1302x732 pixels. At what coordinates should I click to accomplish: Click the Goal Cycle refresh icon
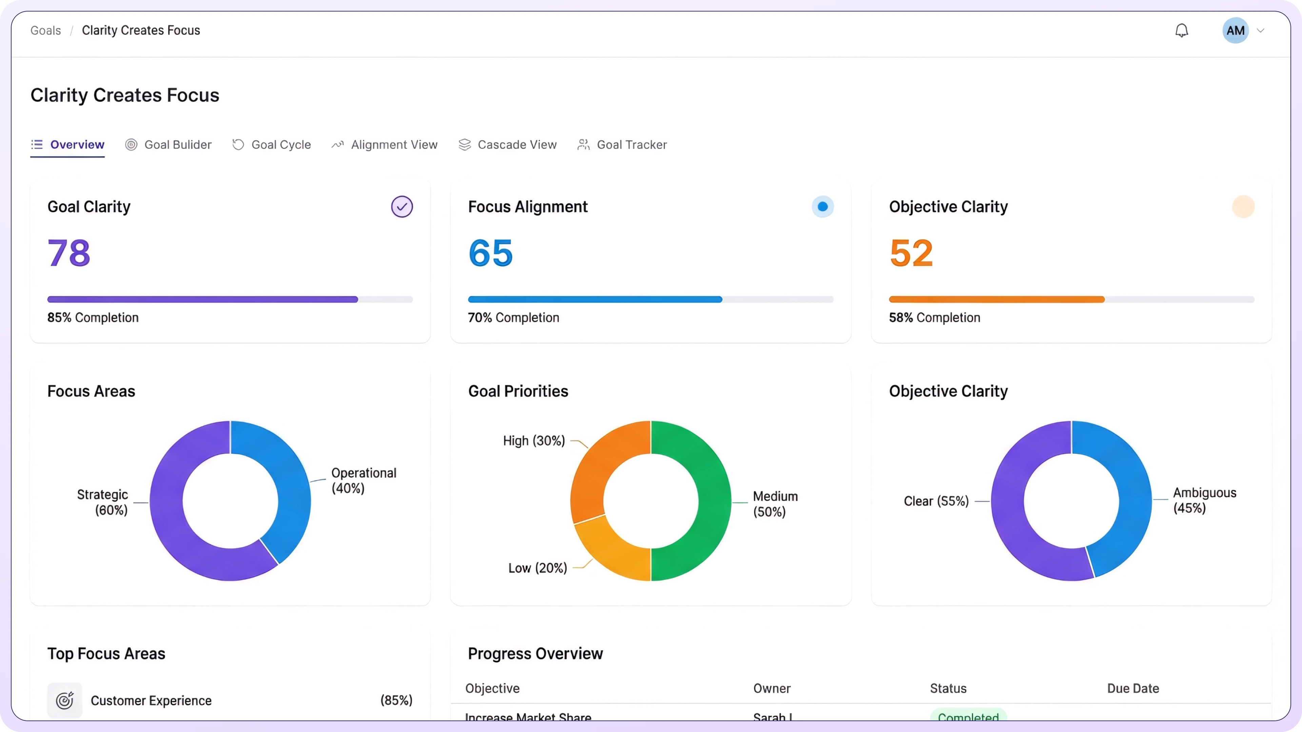point(238,145)
